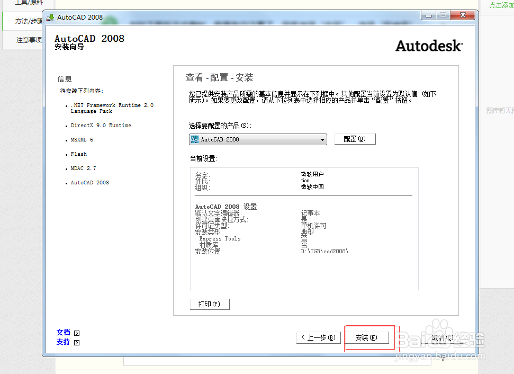
Task: Click the AutoCAD 2008 product icon in the dropdown
Action: (195, 139)
